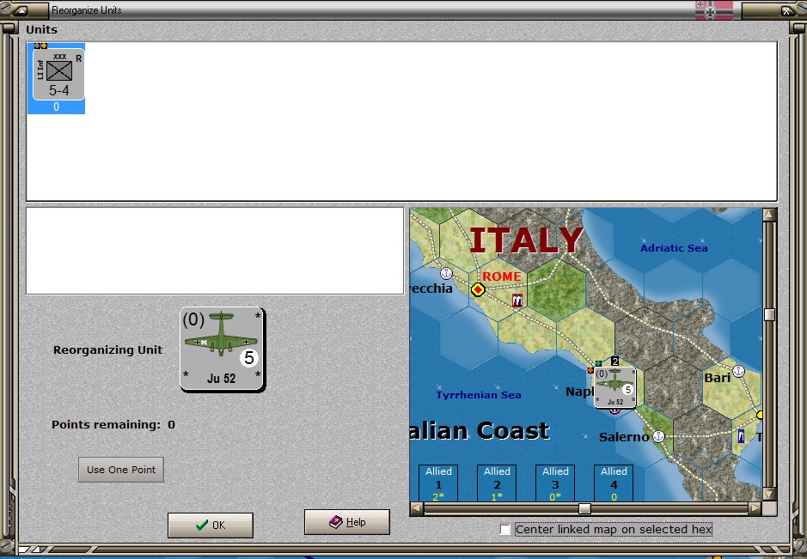Click the ITALY label on map

[x=527, y=240]
